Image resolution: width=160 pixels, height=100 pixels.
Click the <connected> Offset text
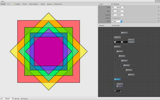pos(116,18)
